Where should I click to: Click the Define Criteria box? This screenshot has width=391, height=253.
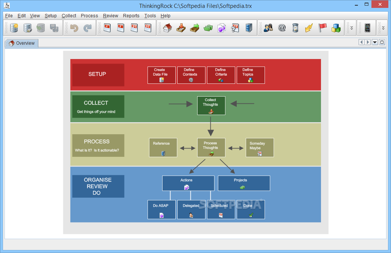[221, 75]
